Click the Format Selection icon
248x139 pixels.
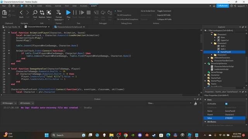pyautogui.click(x=59, y=13)
